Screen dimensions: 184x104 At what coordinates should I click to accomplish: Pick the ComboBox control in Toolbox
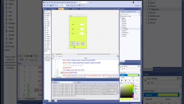coord(48,24)
